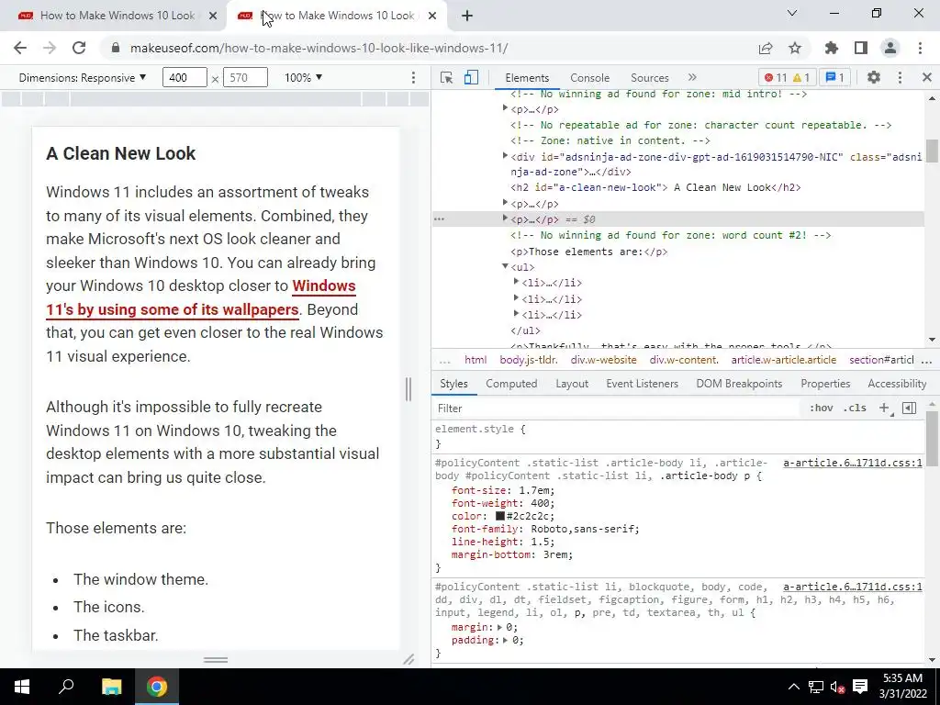Viewport: 940px width, 705px height.
Task: Select div.w-website breadcrumb
Action: coord(603,360)
